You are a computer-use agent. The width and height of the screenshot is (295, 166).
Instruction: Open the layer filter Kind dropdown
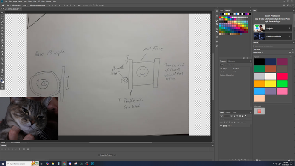click(224, 116)
